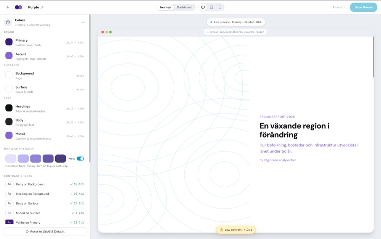Select the Journey tab
The height and width of the screenshot is (239, 381).
165,7
